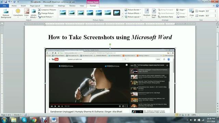Open the Picture Border dropdown
This screenshot has height=123, width=219.
(133, 10)
